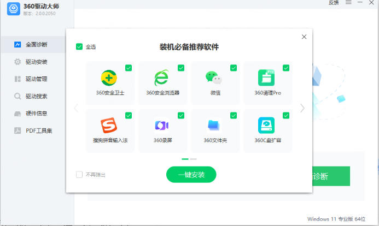The width and height of the screenshot is (379, 226).
Task: Uncheck the 微信 checkbox
Action: (234, 68)
